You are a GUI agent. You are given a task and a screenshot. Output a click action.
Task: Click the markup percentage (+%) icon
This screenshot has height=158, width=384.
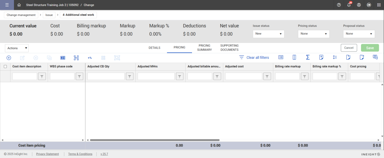pyautogui.click(x=90, y=58)
